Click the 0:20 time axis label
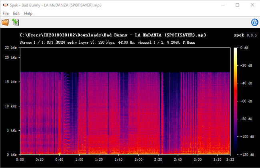Image resolution: width=260 pixels, height=168 pixels. click(x=40, y=160)
